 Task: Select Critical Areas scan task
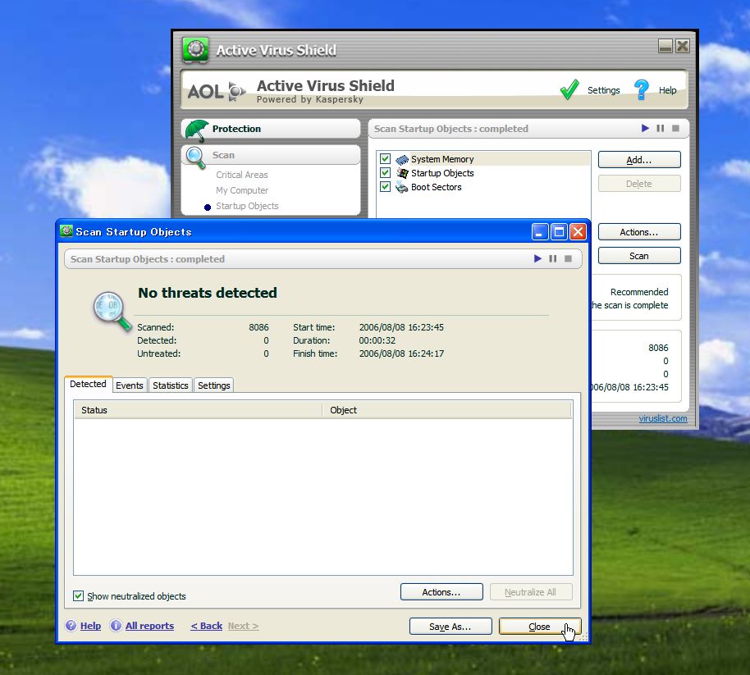[x=241, y=175]
